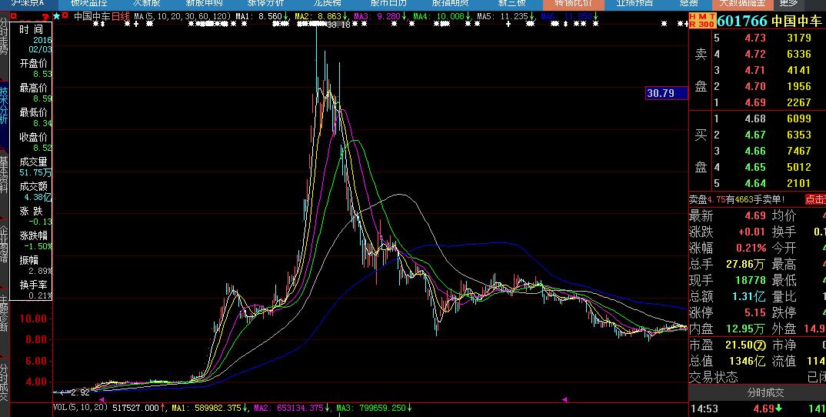
Task: Open MA(5,10,20,30,60,120) indicator parameters
Action: click(x=182, y=15)
